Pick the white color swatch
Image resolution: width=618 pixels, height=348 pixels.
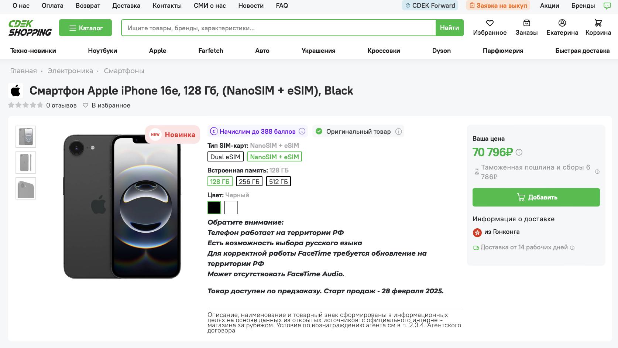[x=231, y=208]
